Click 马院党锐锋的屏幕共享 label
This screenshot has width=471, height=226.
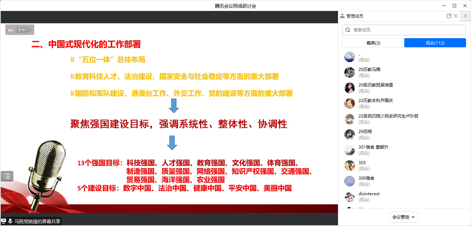pyautogui.click(x=37, y=221)
